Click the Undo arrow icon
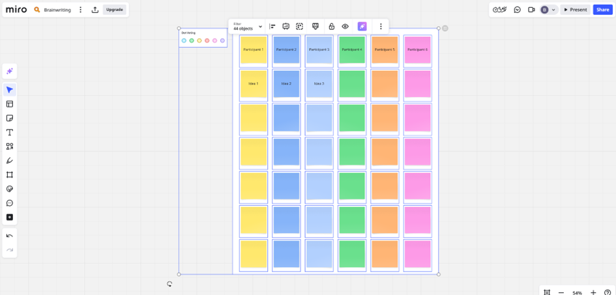The image size is (616, 295). pyautogui.click(x=10, y=236)
